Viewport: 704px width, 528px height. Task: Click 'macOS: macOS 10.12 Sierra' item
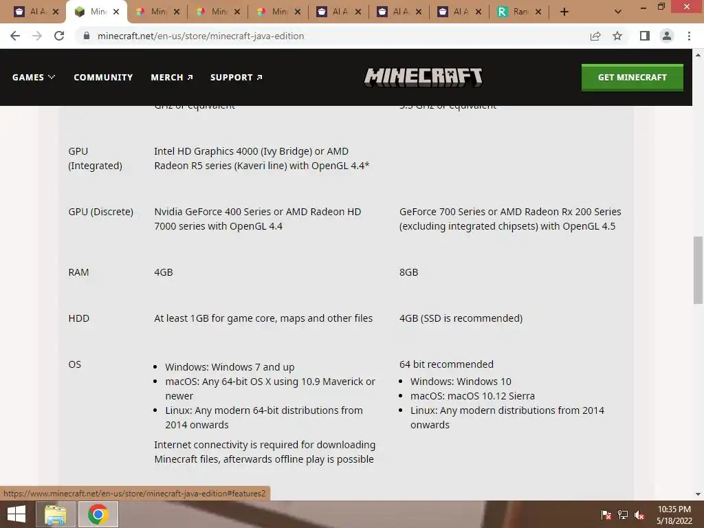click(x=472, y=396)
